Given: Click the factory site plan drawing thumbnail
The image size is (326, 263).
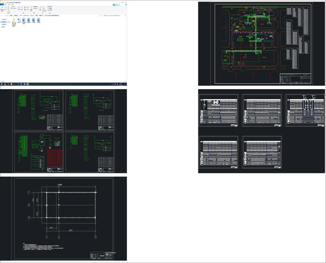Looking at the screenshot, I should point(255,44).
